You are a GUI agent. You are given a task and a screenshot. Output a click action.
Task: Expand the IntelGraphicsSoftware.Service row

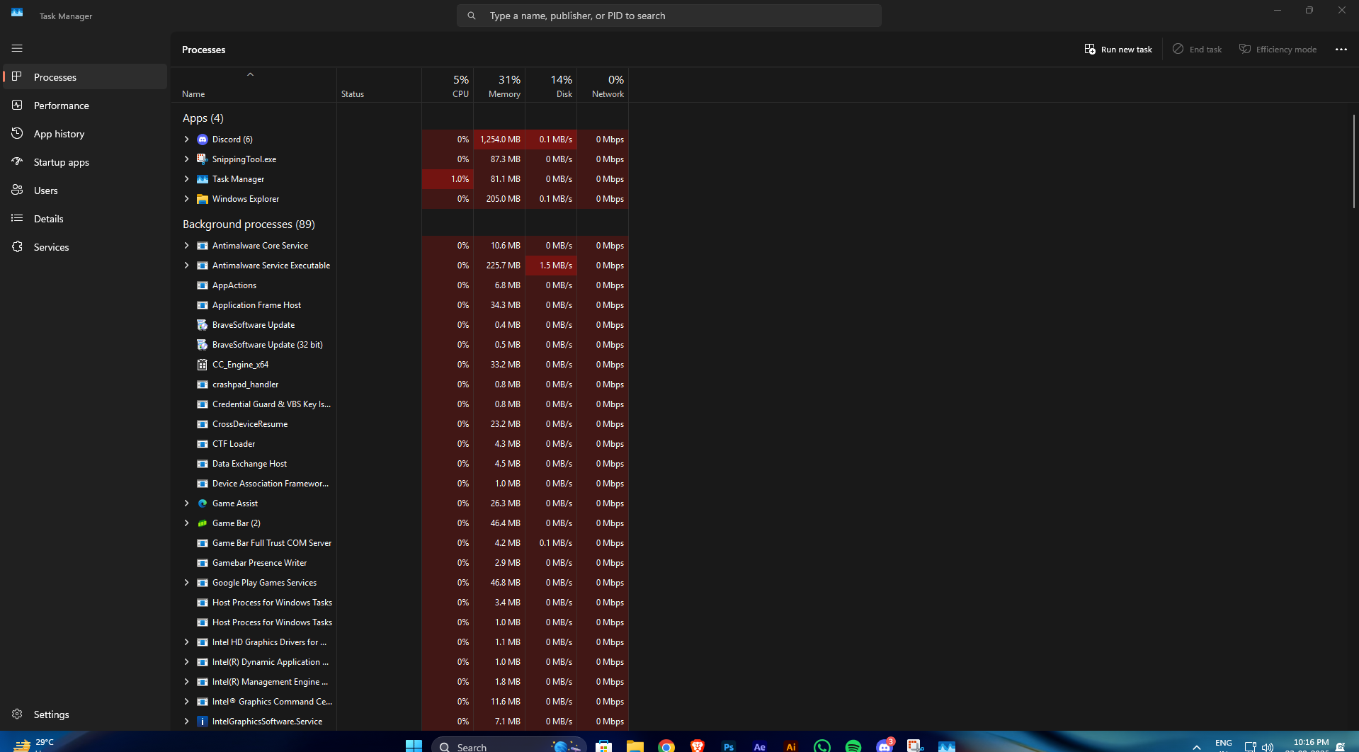(186, 722)
